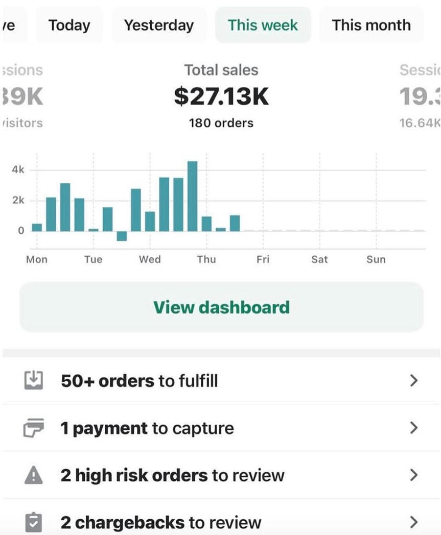
Task: Select the Yesterday tab
Action: 159,25
